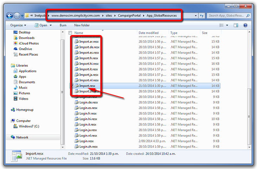Open Windows7 (C:) drive
The height and width of the screenshot is (169, 257).
tap(28, 126)
